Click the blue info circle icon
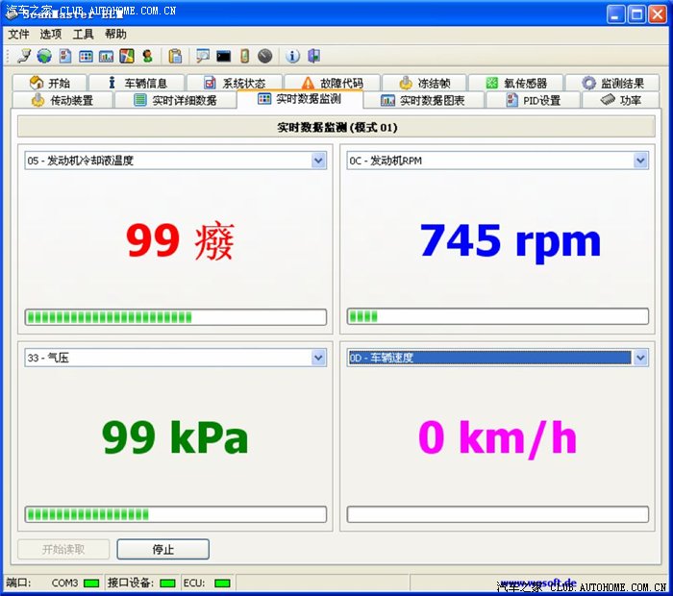 pyautogui.click(x=293, y=57)
